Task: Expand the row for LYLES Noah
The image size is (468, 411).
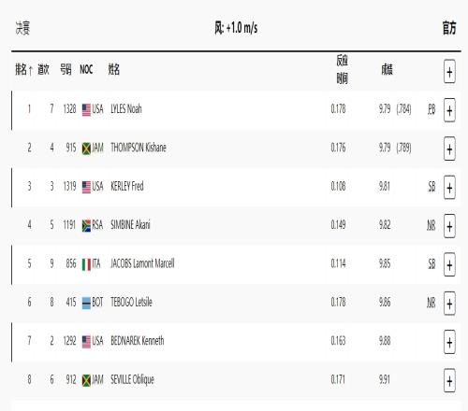Action: pos(449,110)
